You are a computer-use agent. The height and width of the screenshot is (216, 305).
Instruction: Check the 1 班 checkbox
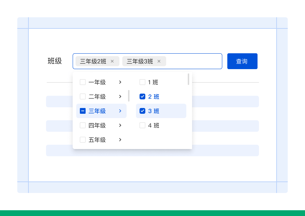point(142,82)
